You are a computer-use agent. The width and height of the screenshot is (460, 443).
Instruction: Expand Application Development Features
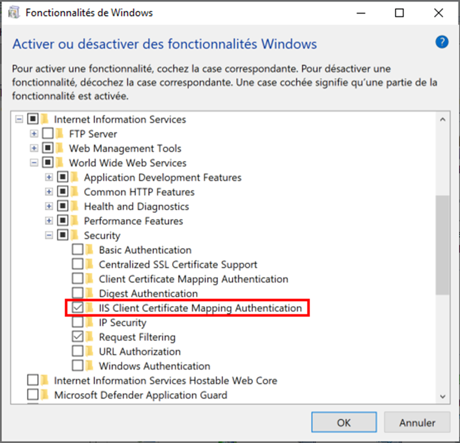(x=49, y=177)
